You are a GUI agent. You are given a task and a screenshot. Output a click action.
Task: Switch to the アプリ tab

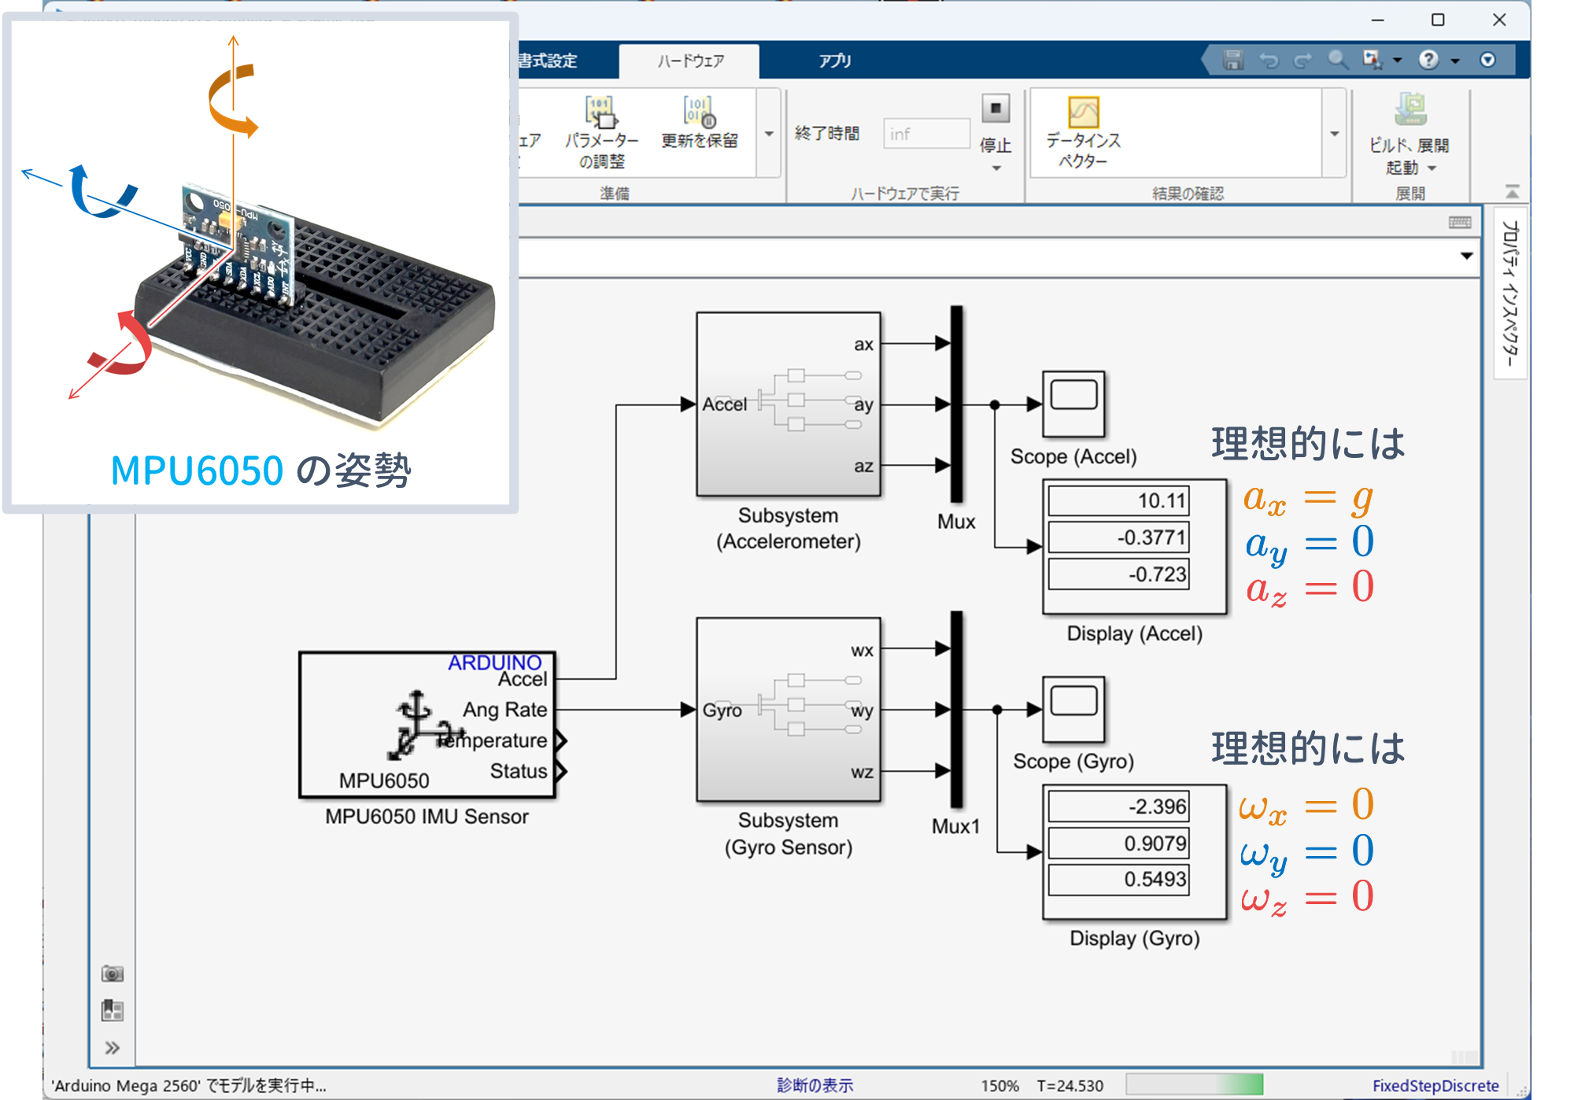click(x=834, y=61)
